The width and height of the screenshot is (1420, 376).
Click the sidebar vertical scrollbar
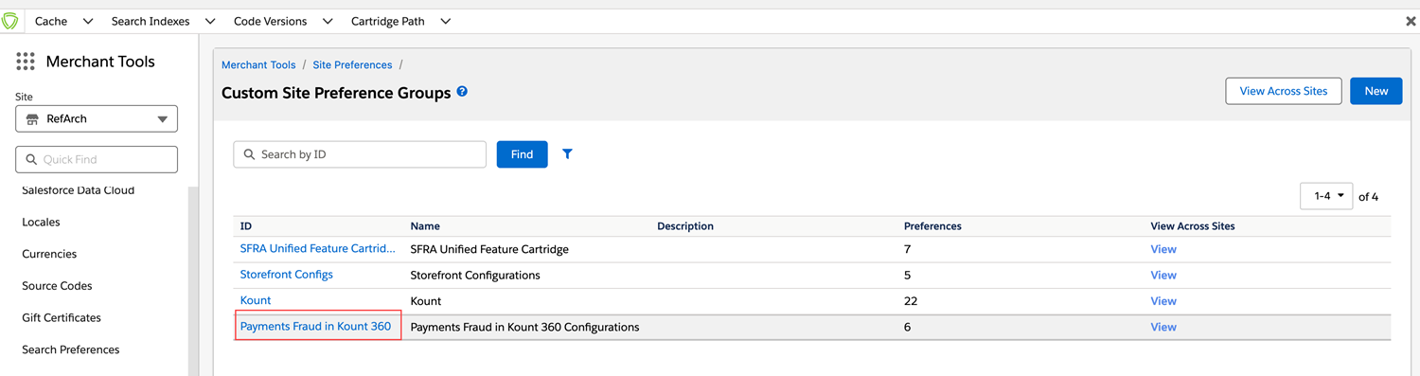(193, 280)
